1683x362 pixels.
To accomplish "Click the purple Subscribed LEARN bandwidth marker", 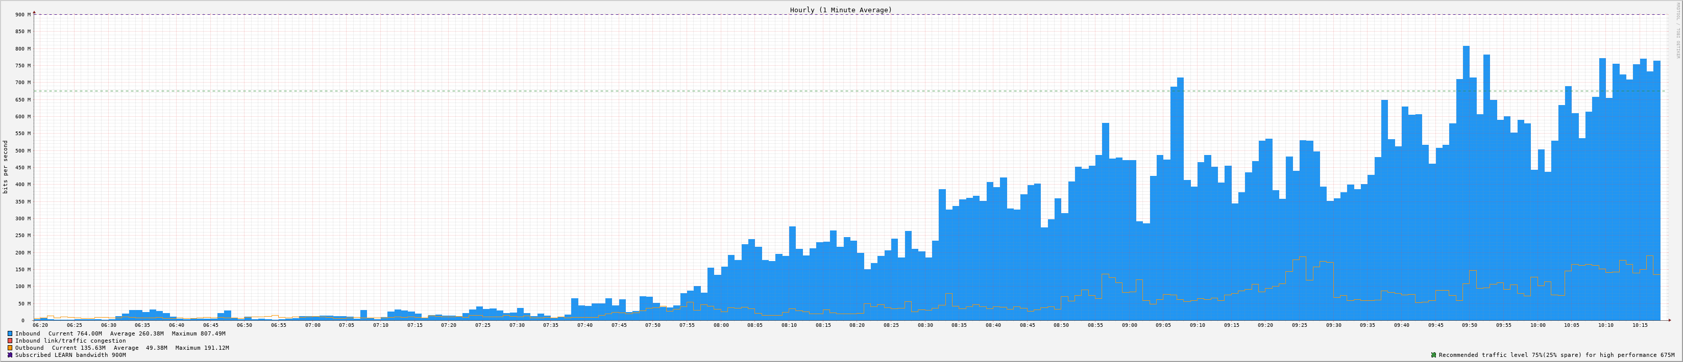I will point(10,355).
